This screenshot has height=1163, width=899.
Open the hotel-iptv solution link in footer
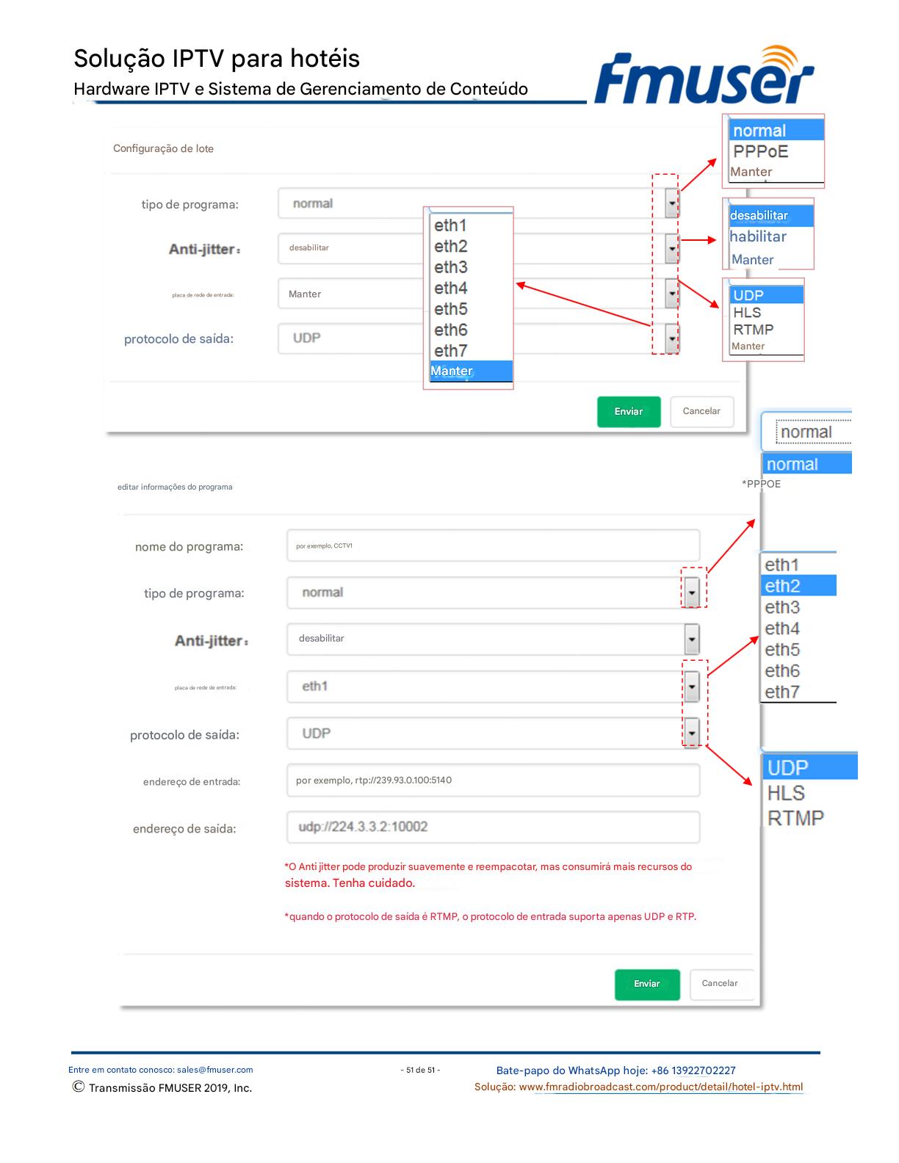click(661, 1087)
